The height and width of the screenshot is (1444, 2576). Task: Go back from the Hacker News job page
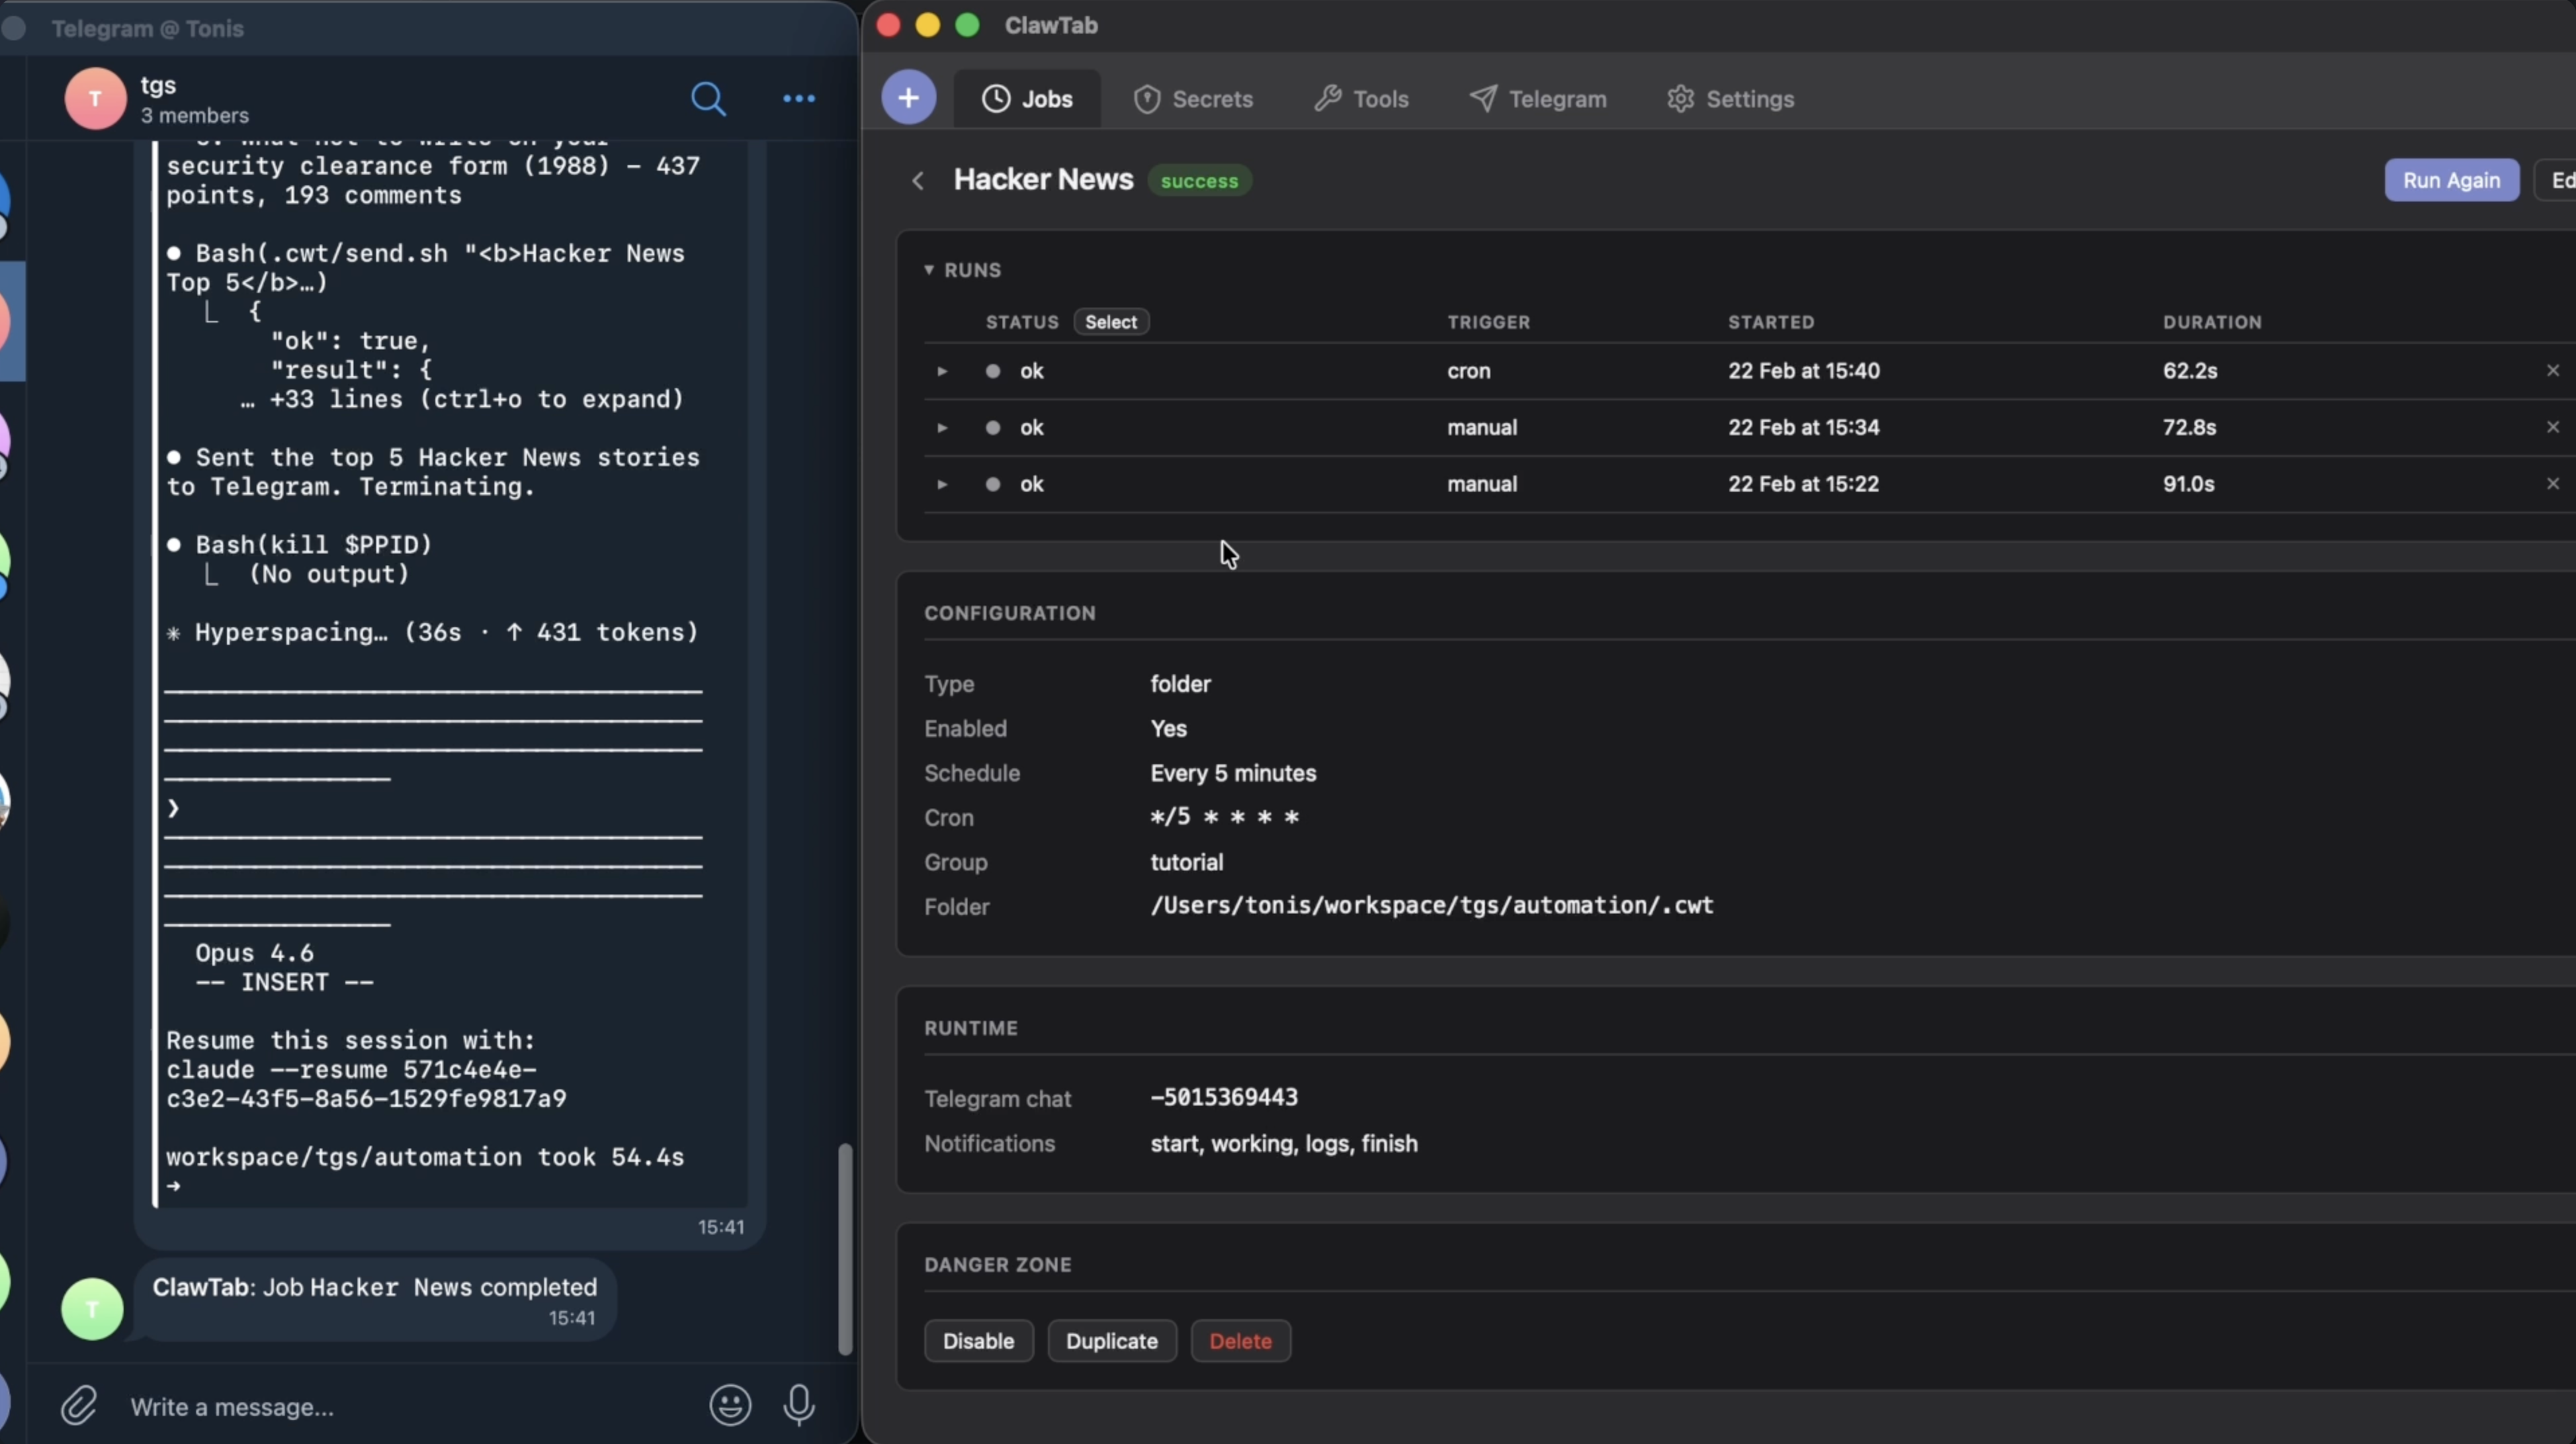917,181
